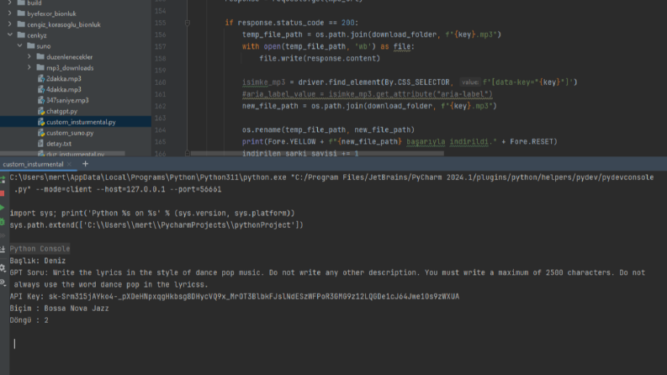Expand the mp3_downloads folder
Screen dimensions: 667x375
(29, 67)
